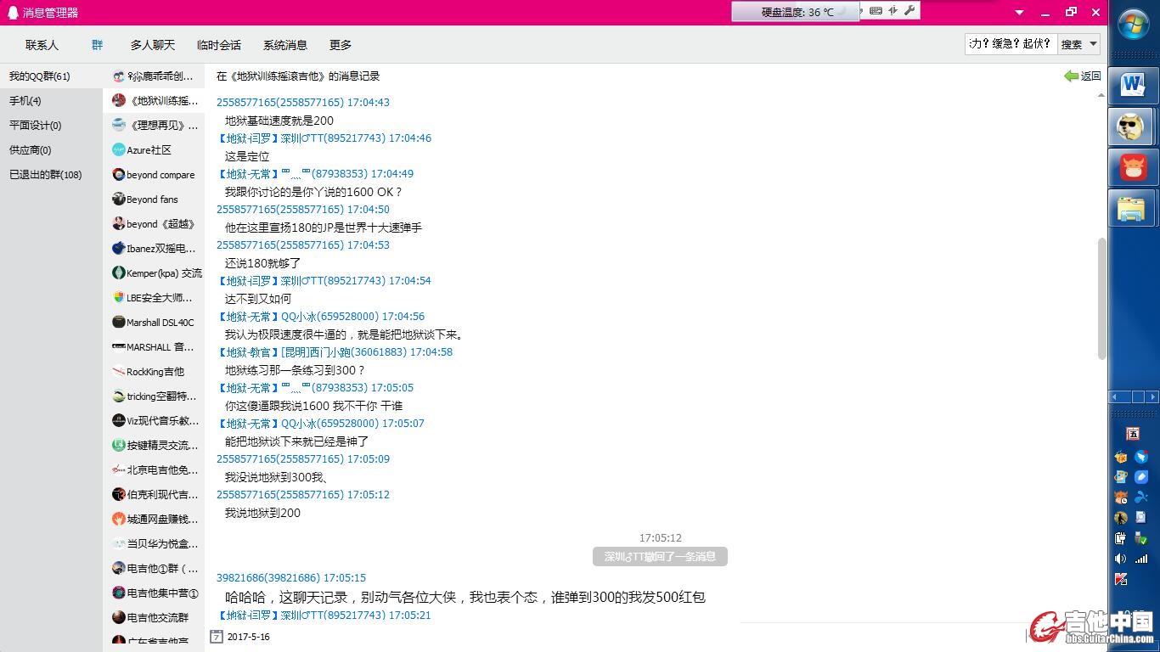Viewport: 1160px width, 652px height.
Task: Click sender 【地狱-无常】QQ小冰 at 17:04:56
Action: click(320, 316)
